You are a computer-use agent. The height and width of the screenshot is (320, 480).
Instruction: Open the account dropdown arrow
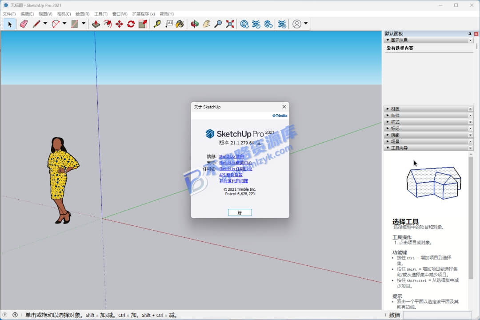click(305, 24)
